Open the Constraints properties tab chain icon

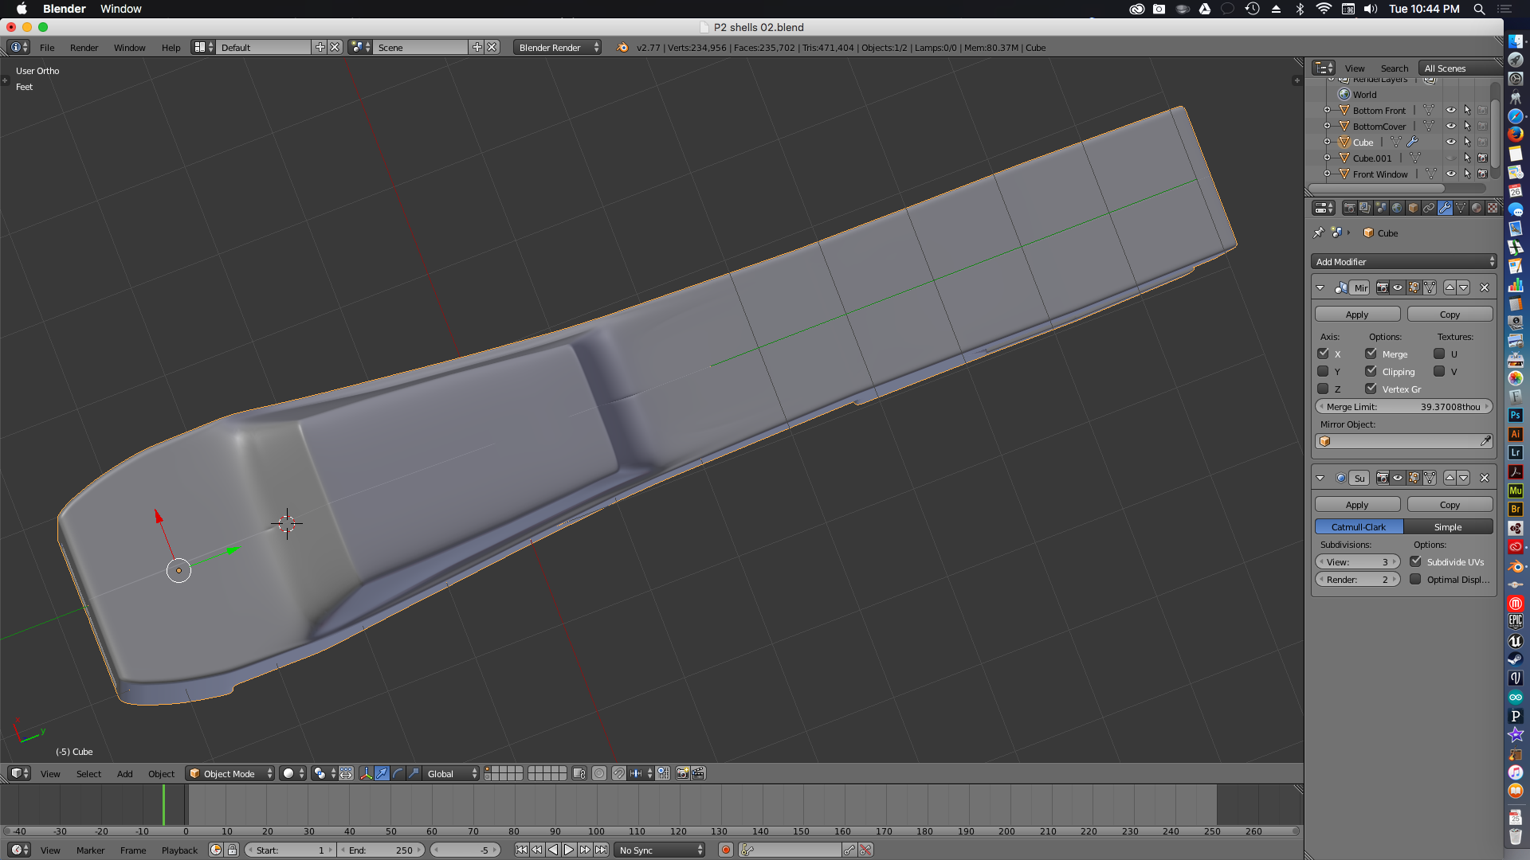pos(1429,208)
